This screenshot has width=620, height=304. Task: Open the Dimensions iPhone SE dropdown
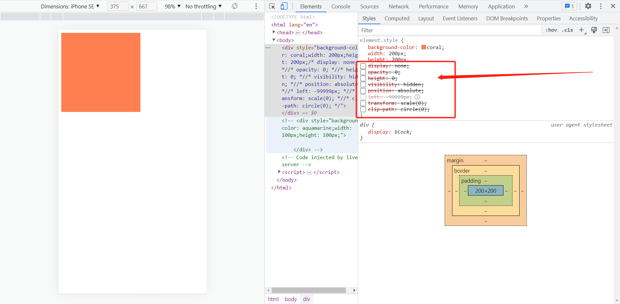[70, 6]
